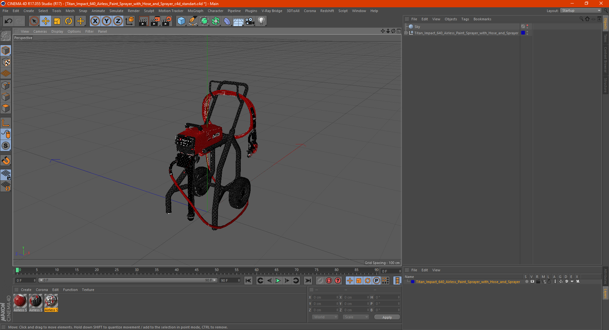
Task: Open Objects menu in Object Manager
Action: pyautogui.click(x=451, y=19)
